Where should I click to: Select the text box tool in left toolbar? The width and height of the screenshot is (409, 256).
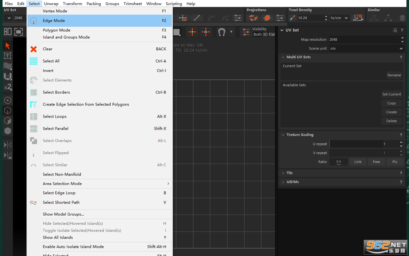pos(7,56)
